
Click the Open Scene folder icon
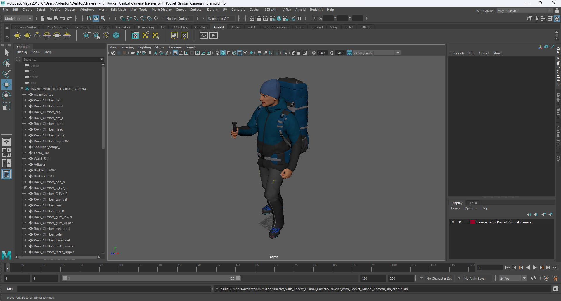[x=49, y=18]
